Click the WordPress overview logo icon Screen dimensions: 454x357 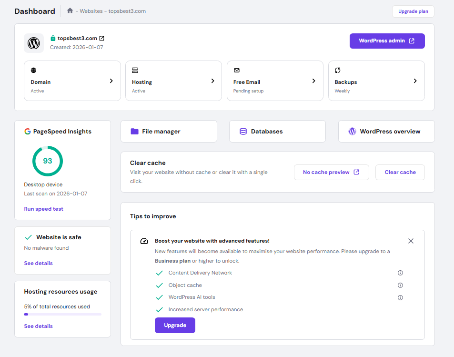click(x=352, y=131)
